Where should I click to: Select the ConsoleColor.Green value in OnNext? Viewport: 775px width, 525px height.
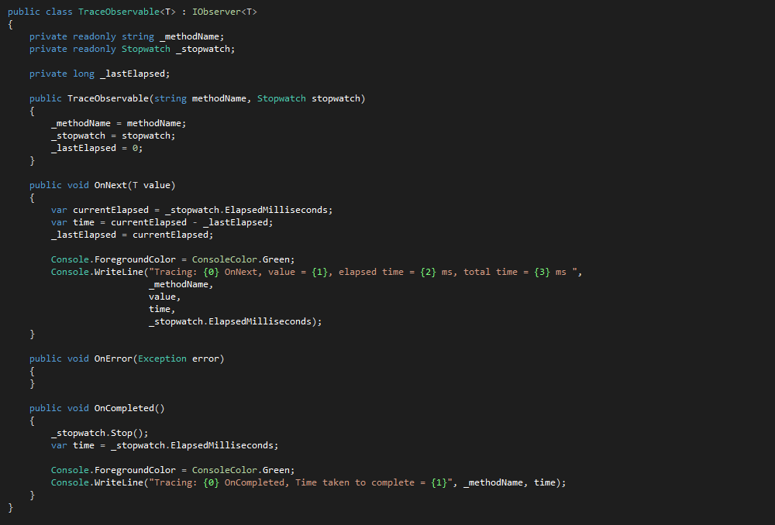tap(243, 259)
